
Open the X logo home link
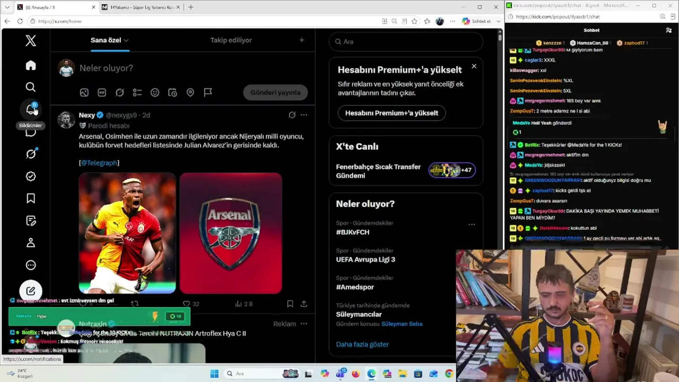[x=31, y=41]
